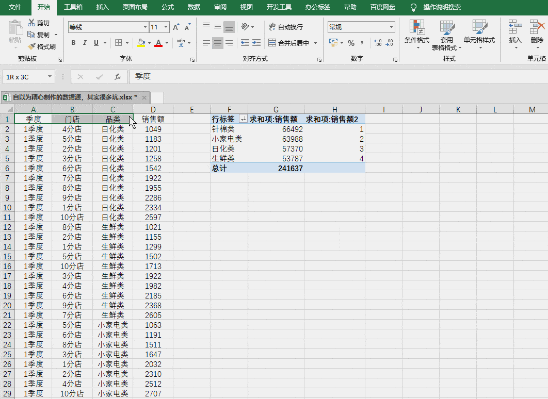Open 条件格式 conditional formatting
This screenshot has width=548, height=399.
click(x=417, y=34)
